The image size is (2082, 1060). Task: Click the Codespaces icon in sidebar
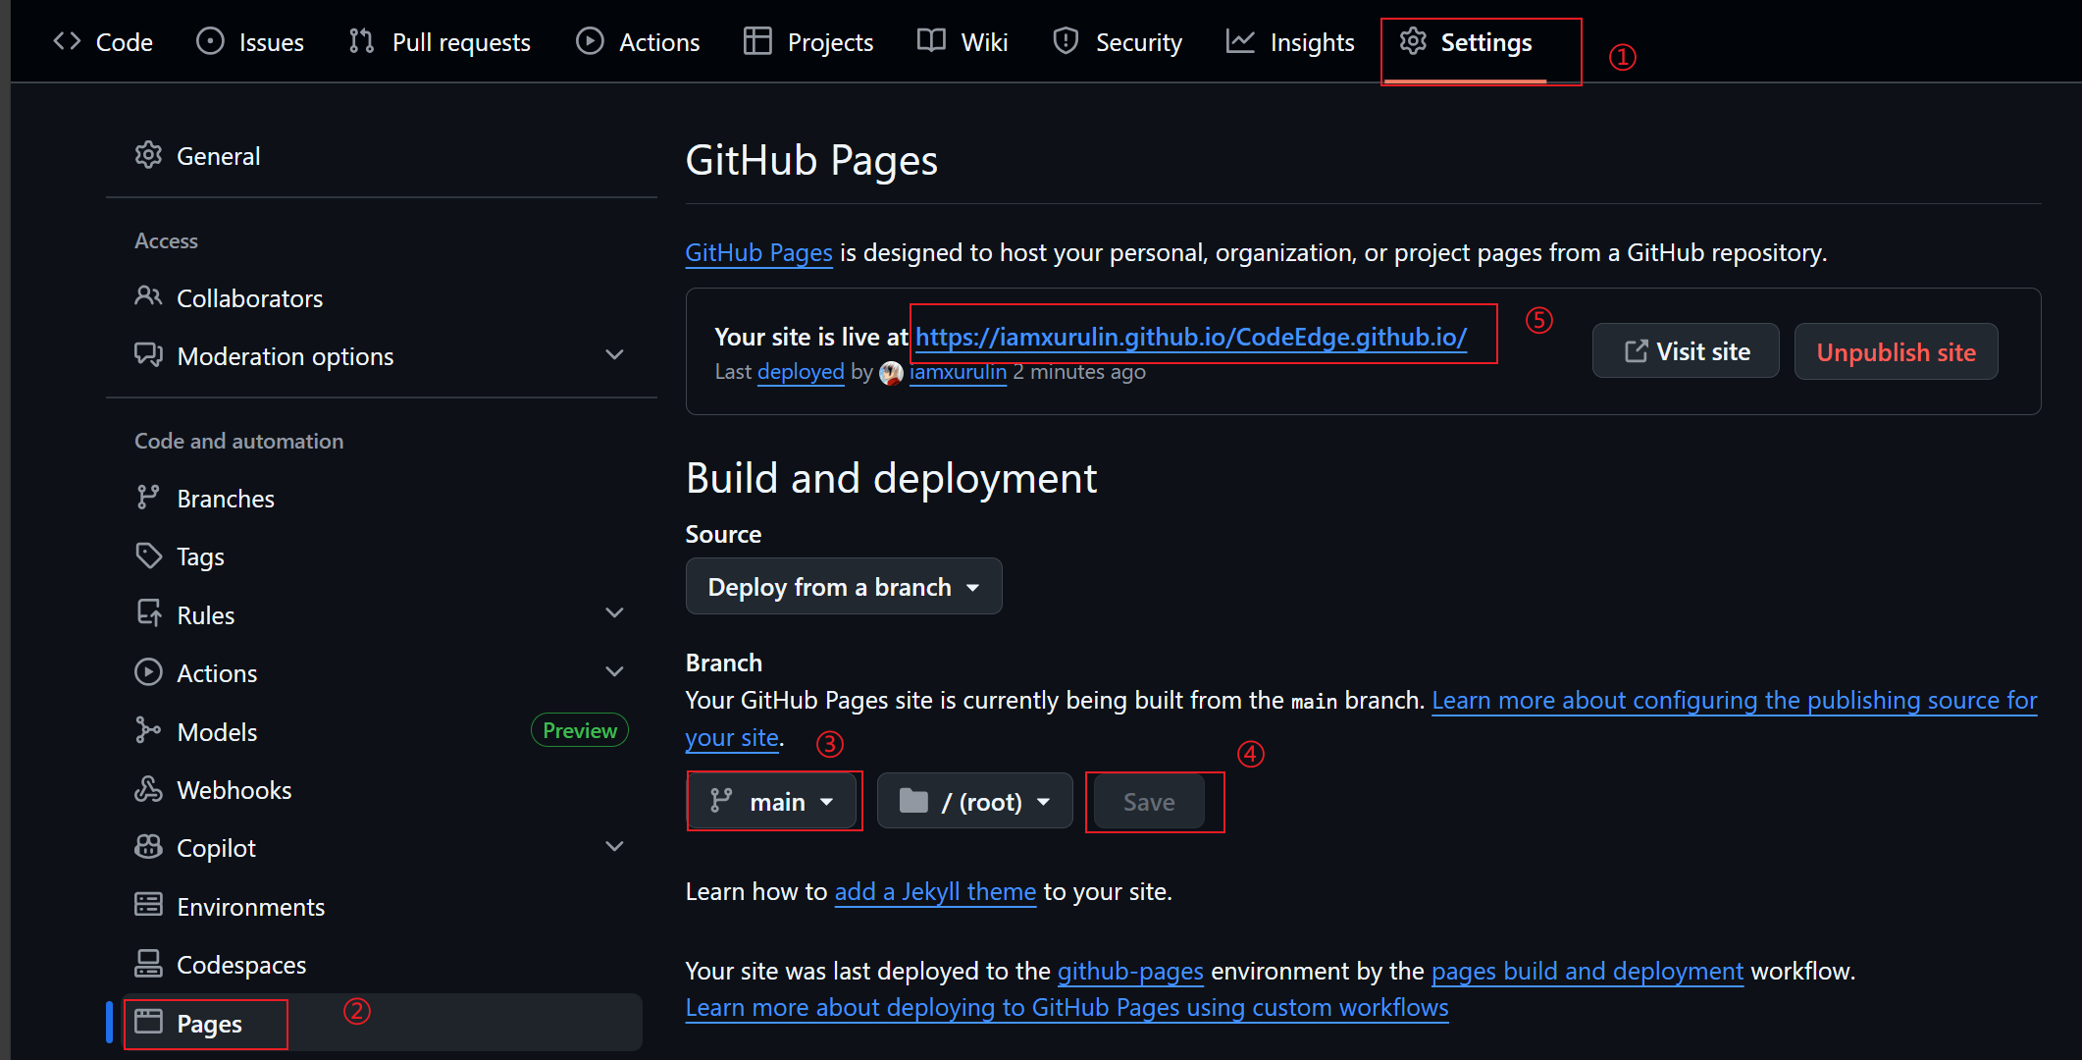(148, 964)
